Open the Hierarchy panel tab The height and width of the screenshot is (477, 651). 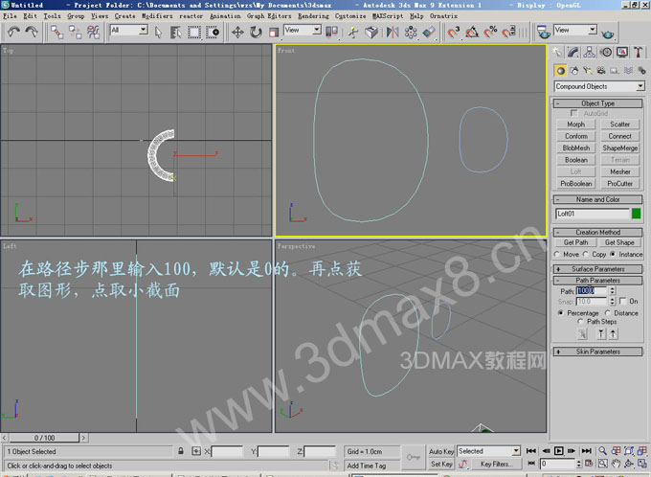click(x=589, y=53)
